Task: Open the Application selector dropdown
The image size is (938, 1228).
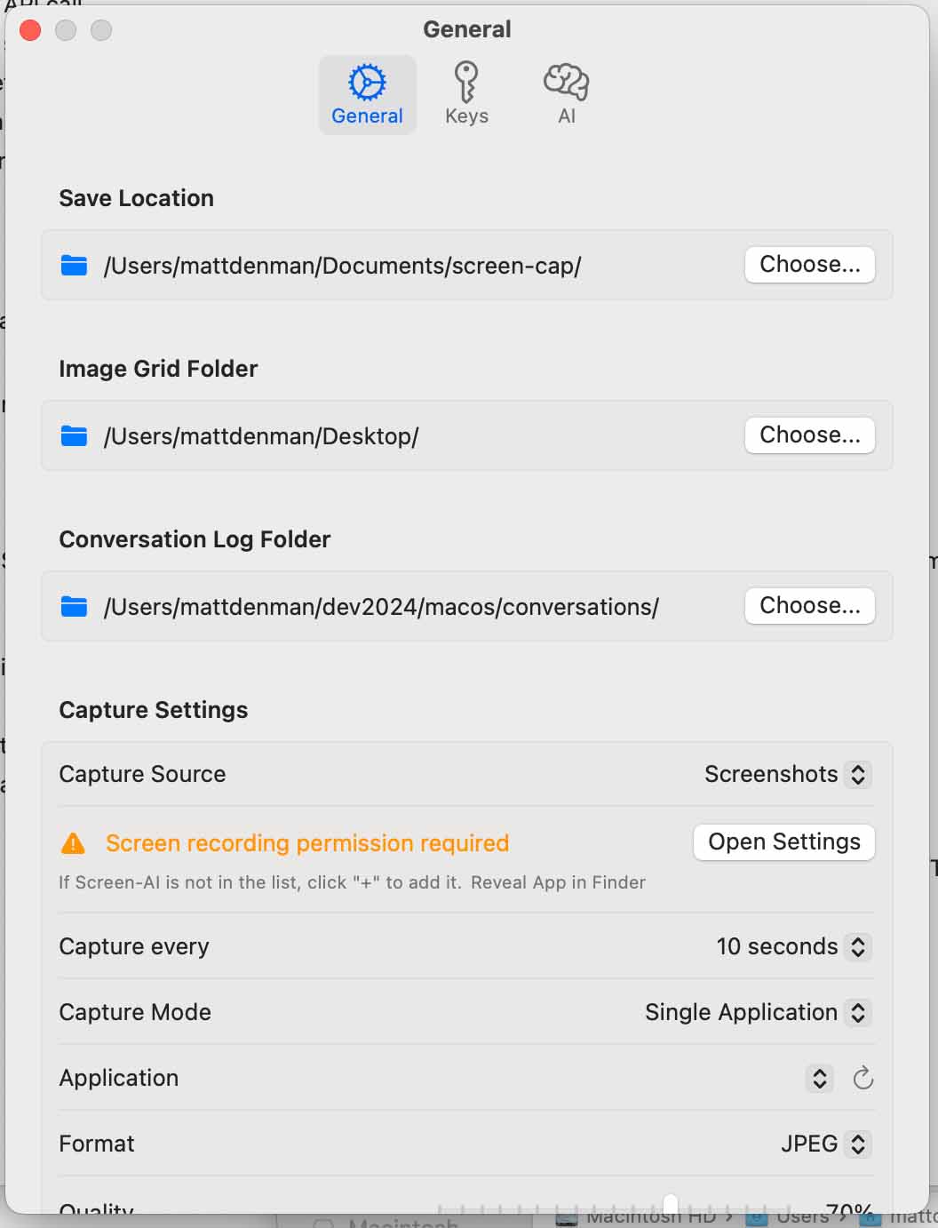Action: 819,1079
